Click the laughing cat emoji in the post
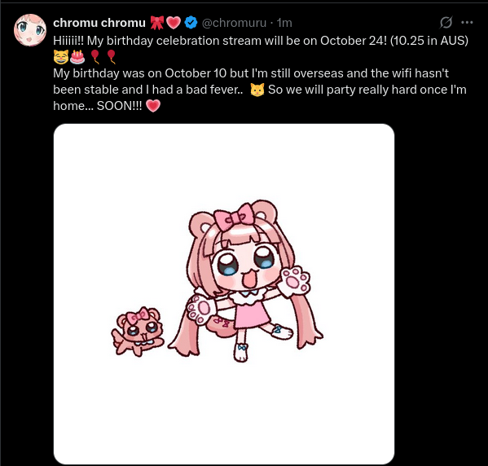This screenshot has width=488, height=466. (60, 57)
